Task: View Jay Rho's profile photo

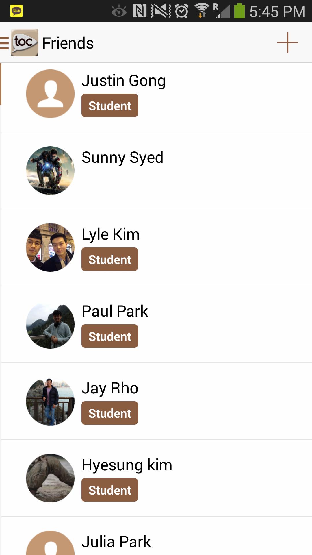Action: [50, 401]
